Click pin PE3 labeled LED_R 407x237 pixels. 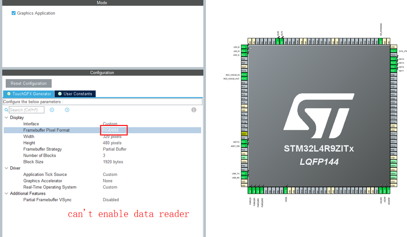click(244, 51)
